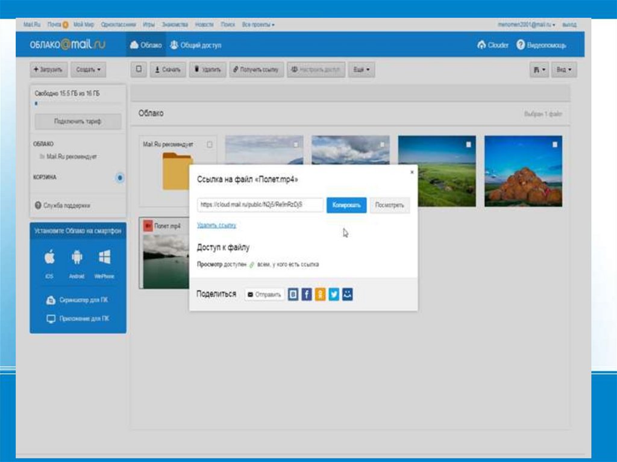Open Поиск in top navigation
617x462 pixels.
pos(227,25)
